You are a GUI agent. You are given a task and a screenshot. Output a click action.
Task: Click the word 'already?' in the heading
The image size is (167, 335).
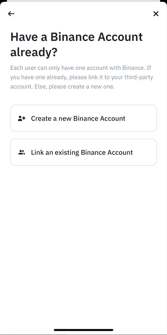point(34,52)
